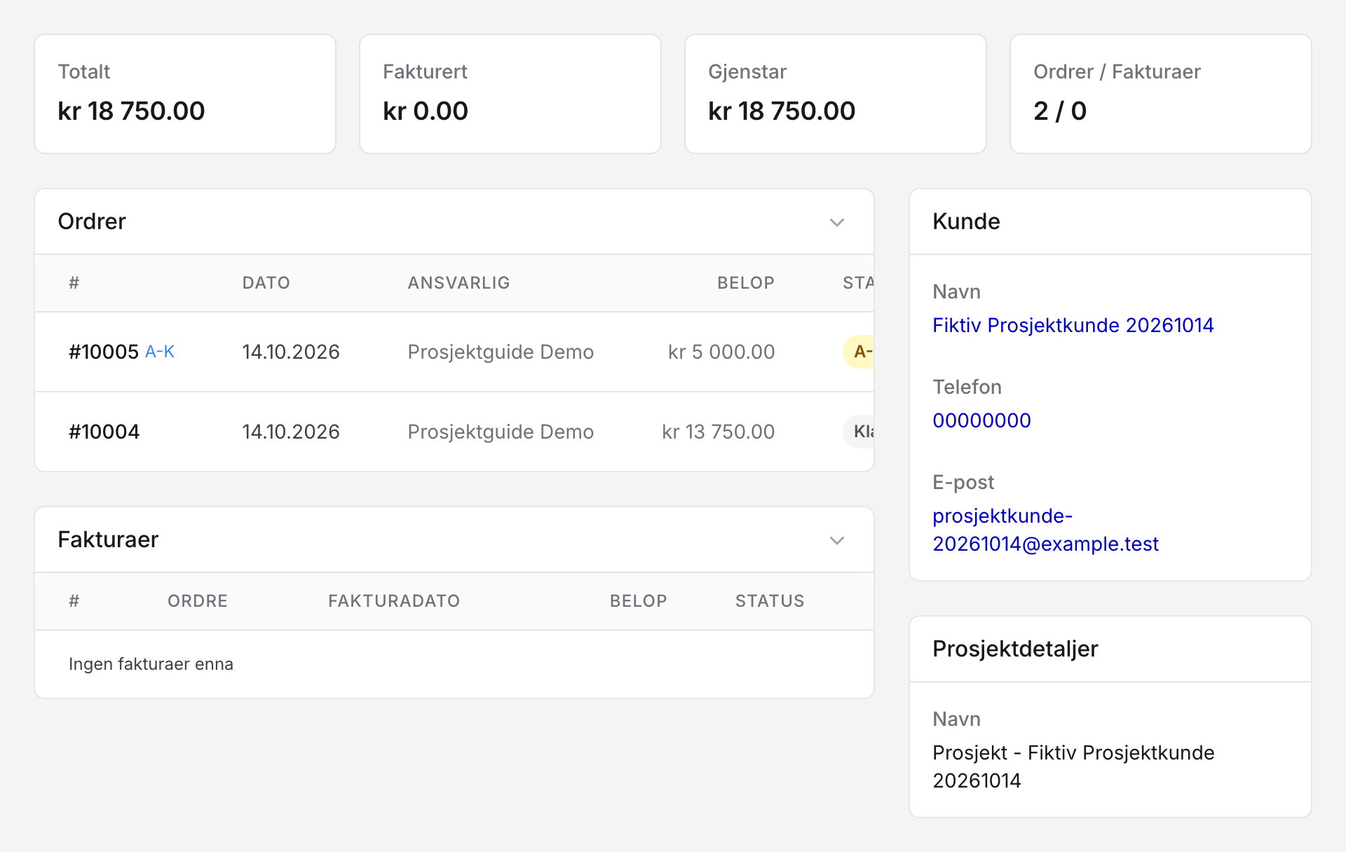The width and height of the screenshot is (1346, 852).
Task: Click amount kr 5 000.00
Action: (721, 352)
